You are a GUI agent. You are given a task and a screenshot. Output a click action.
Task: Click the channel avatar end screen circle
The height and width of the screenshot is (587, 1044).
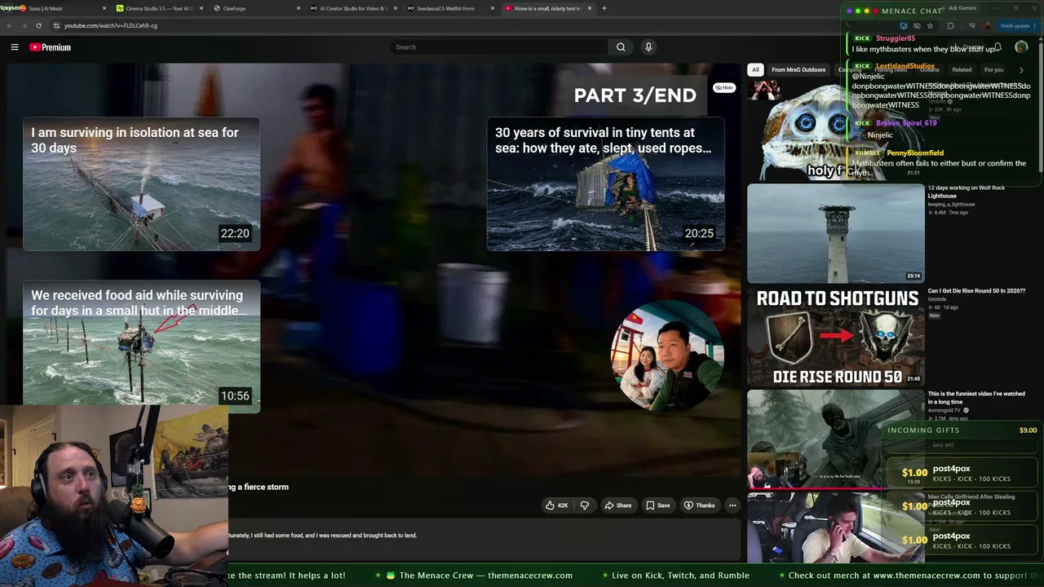point(666,356)
